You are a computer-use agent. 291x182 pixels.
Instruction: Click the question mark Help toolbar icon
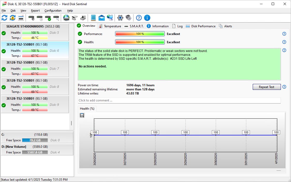pos(139,18)
